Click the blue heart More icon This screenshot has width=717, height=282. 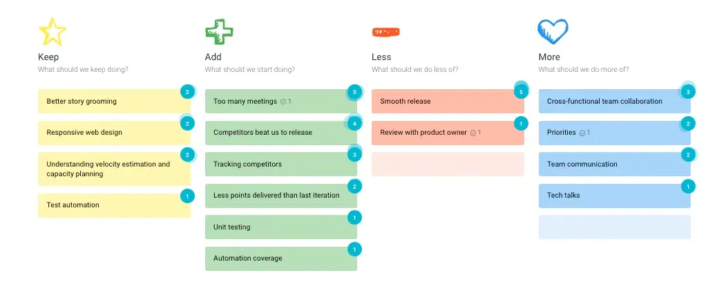553,32
